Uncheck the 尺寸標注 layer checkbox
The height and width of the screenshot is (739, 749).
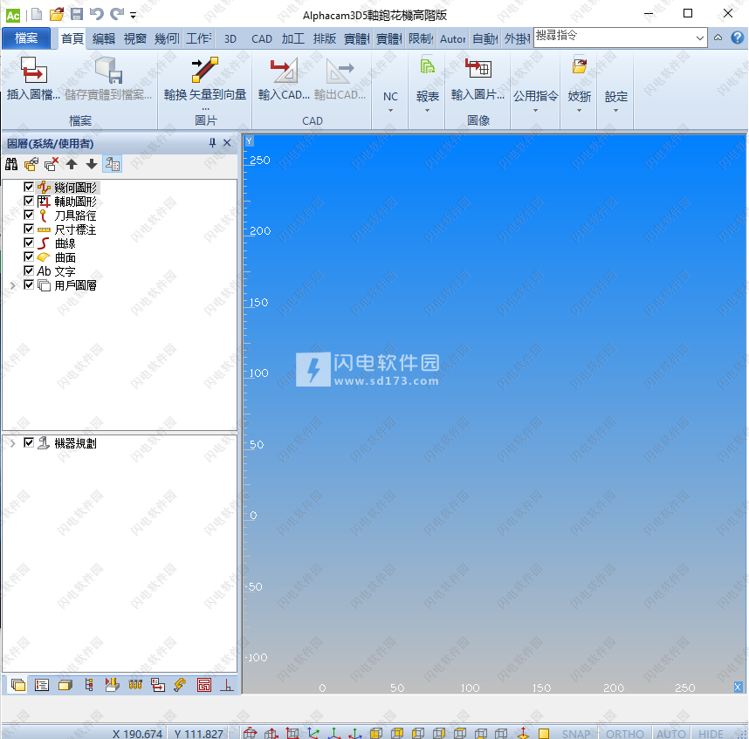(x=29, y=229)
